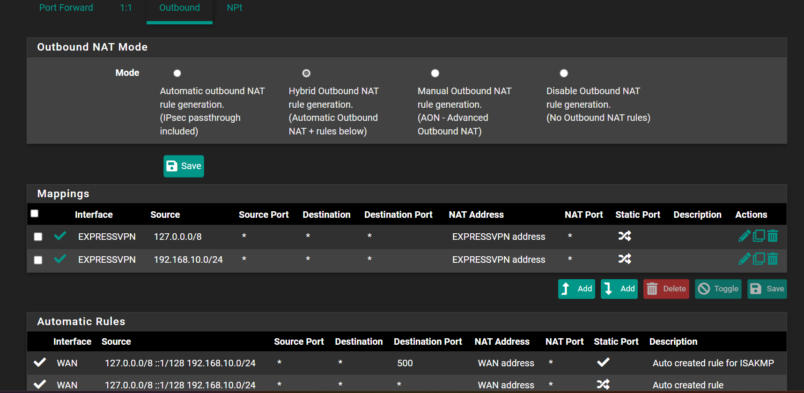Click the Static Port column header in Mappings
The image size is (804, 393).
tap(637, 215)
